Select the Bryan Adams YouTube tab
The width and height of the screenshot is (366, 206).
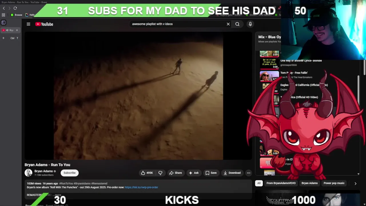click(x=10, y=30)
